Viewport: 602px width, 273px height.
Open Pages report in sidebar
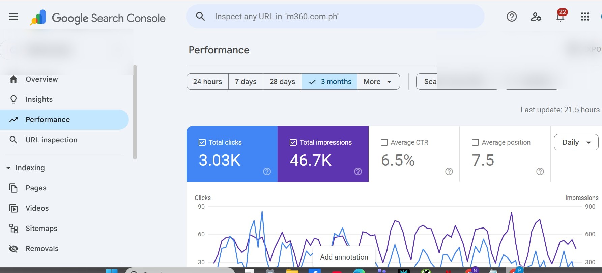(64, 188)
